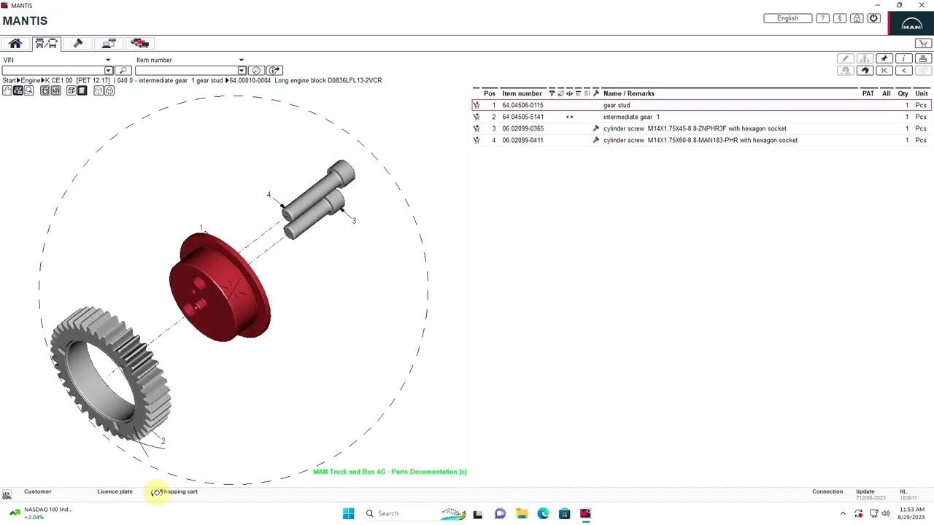Add item 06.02099-0411 to cart
Screen dimensions: 934x525
tap(476, 140)
